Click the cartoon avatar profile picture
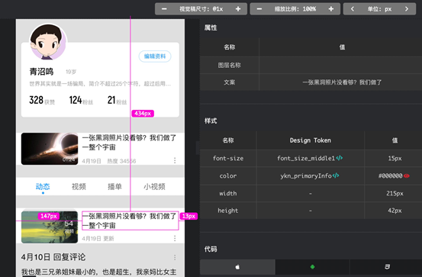 click(47, 41)
